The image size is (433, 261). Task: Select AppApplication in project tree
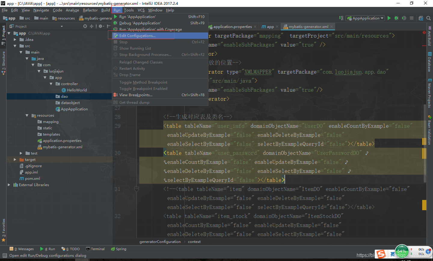pos(72,109)
